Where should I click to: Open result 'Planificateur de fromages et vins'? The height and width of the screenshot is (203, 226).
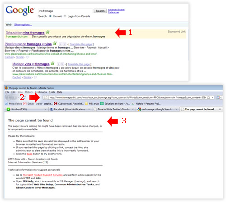pos(28,44)
